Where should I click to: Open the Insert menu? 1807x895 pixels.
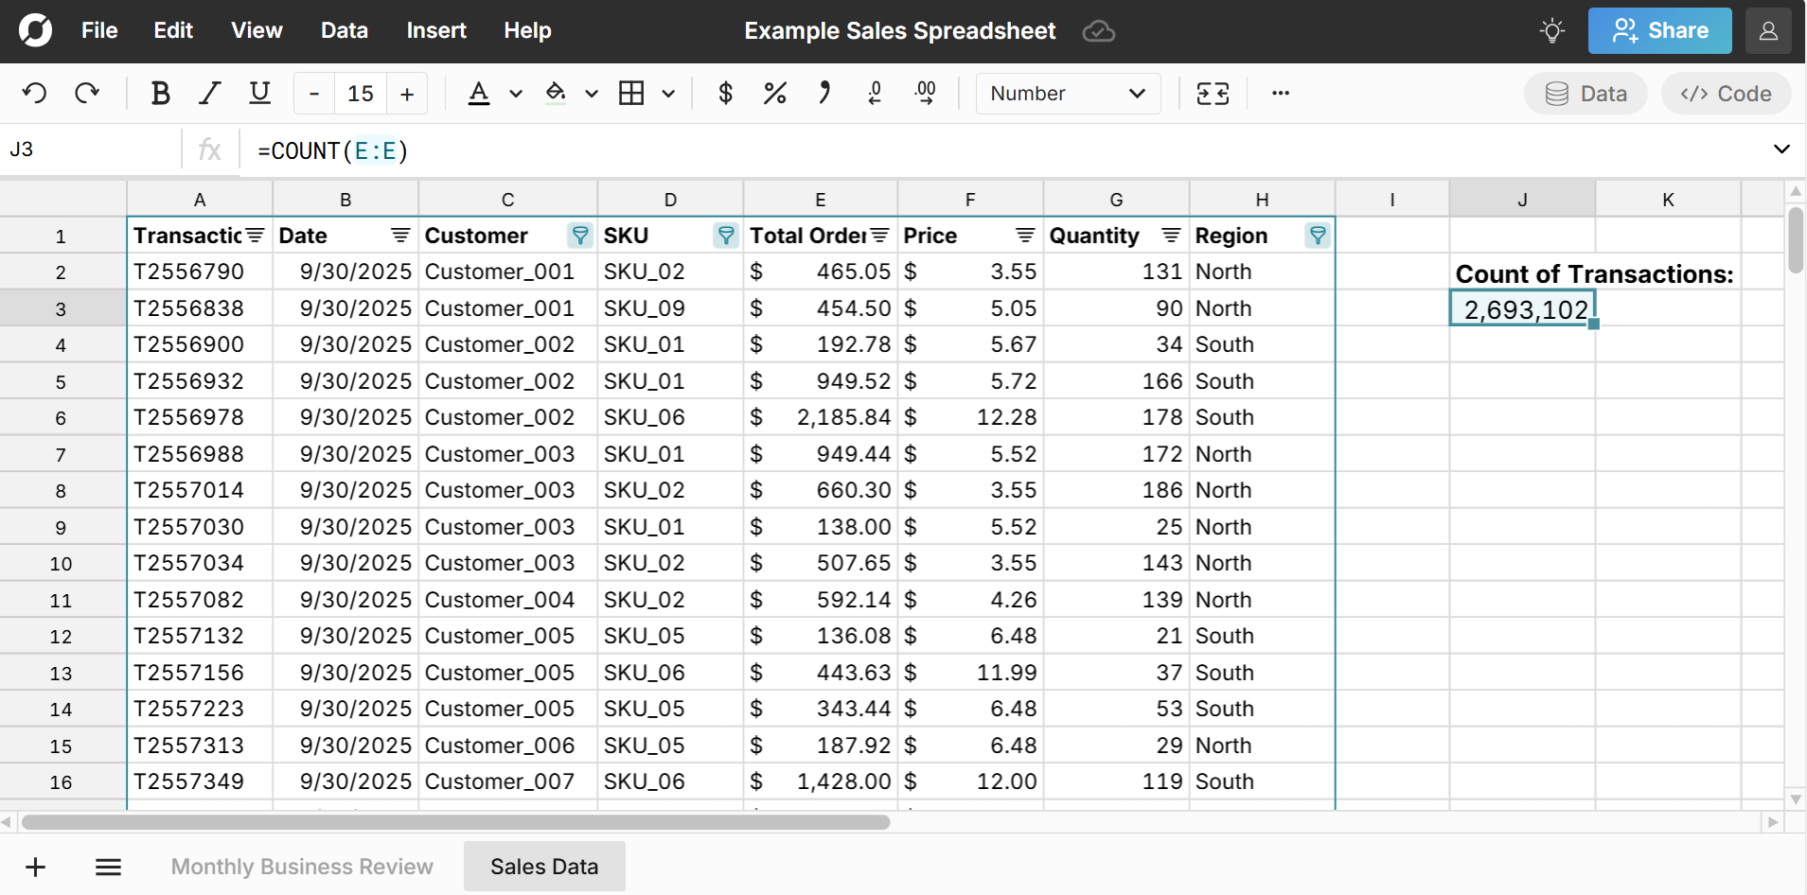(435, 31)
